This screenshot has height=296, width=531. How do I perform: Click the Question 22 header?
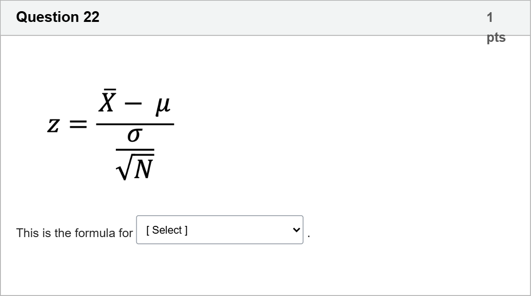click(58, 17)
